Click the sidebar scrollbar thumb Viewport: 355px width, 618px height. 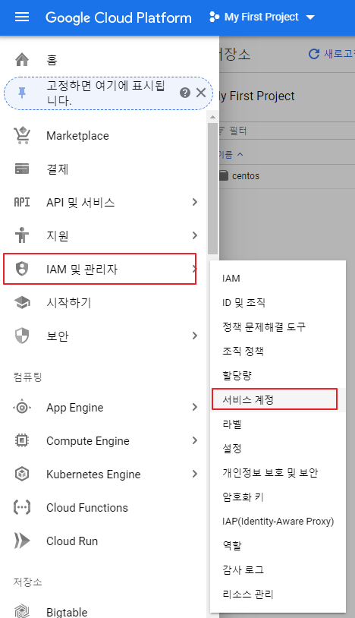tap(213, 188)
